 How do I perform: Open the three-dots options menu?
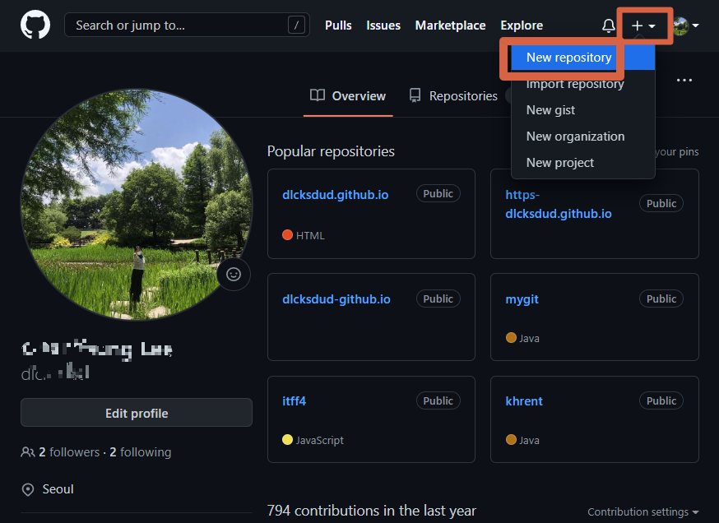pyautogui.click(x=684, y=81)
